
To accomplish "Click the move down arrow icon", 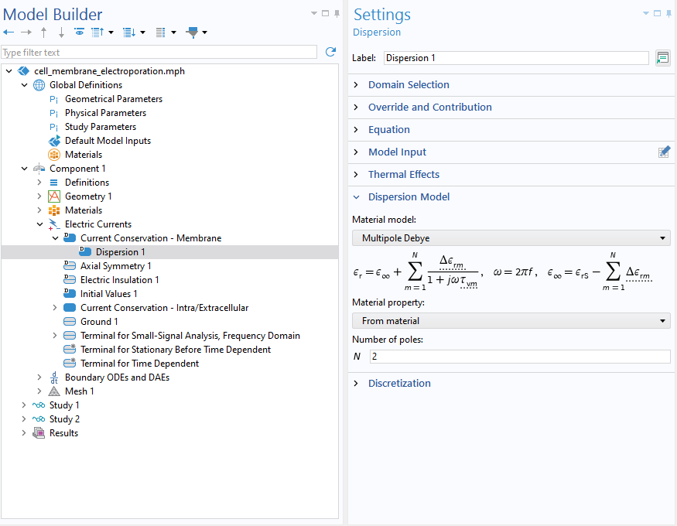I will [x=61, y=32].
